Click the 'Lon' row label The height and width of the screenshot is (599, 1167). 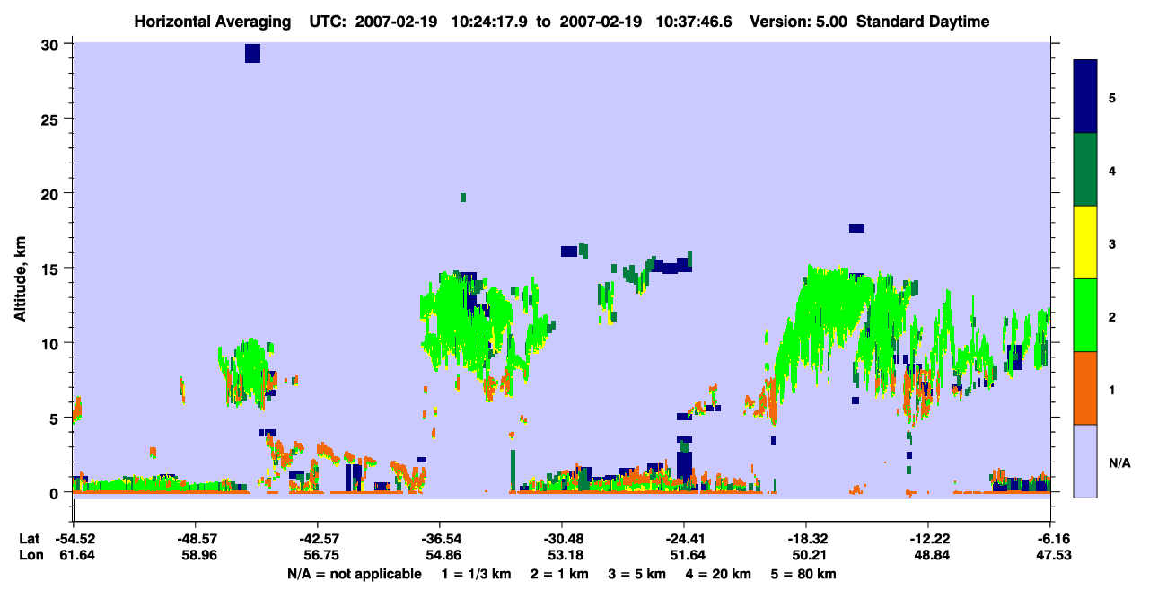coord(30,556)
